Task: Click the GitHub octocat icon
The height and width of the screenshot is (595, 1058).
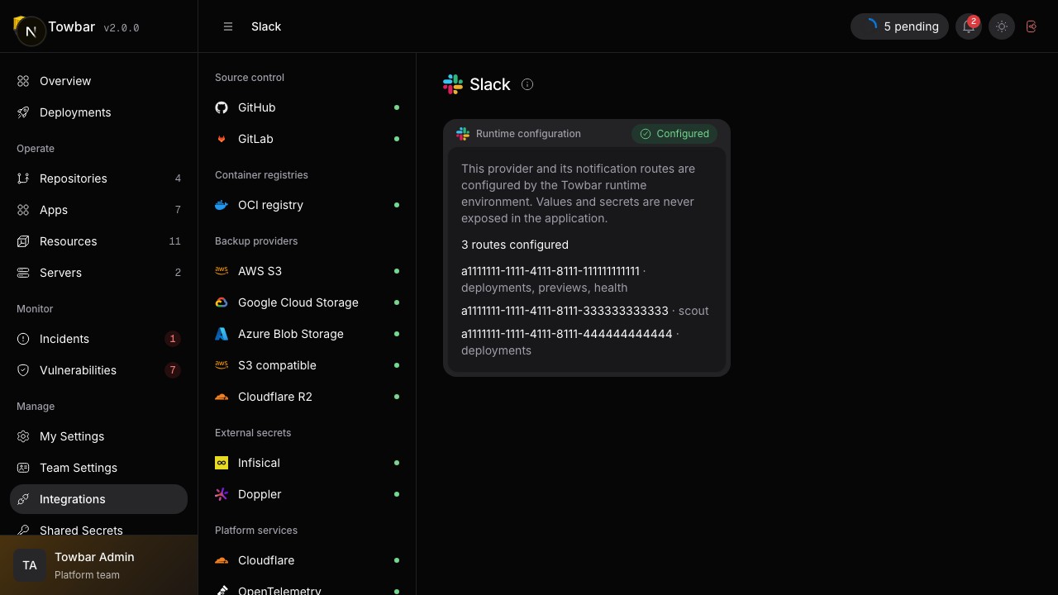Action: 222,107
